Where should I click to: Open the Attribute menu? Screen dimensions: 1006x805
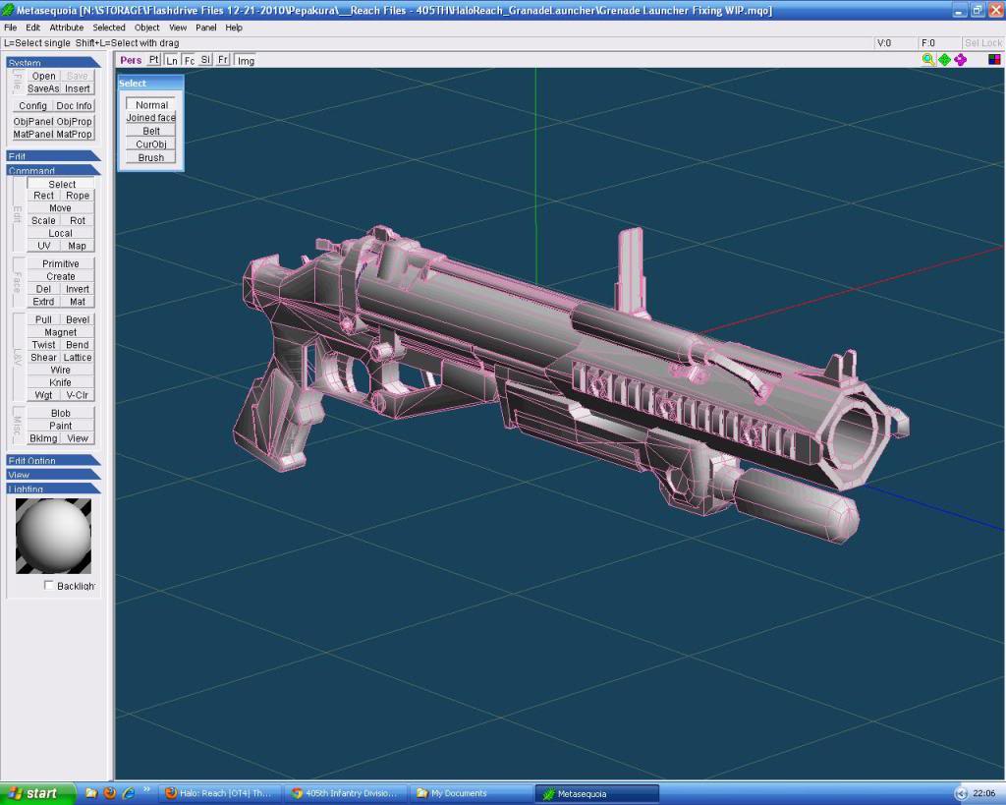pyautogui.click(x=67, y=28)
